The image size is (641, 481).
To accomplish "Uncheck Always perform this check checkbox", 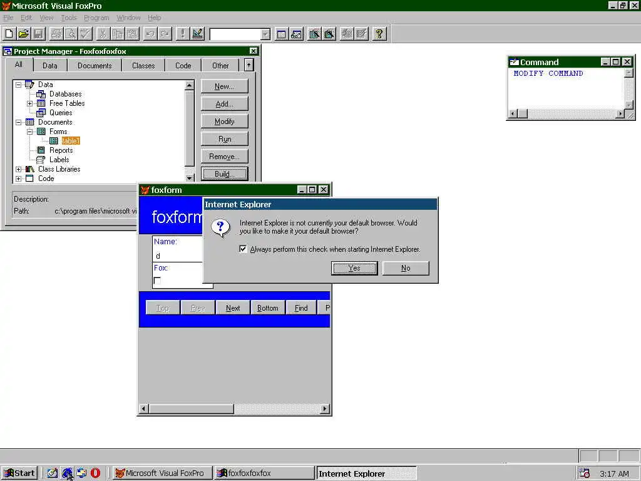I will (x=243, y=249).
